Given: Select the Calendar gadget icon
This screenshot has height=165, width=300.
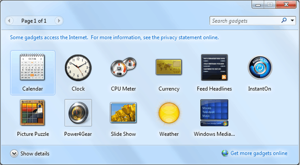Looking at the screenshot, I should 32,67.
